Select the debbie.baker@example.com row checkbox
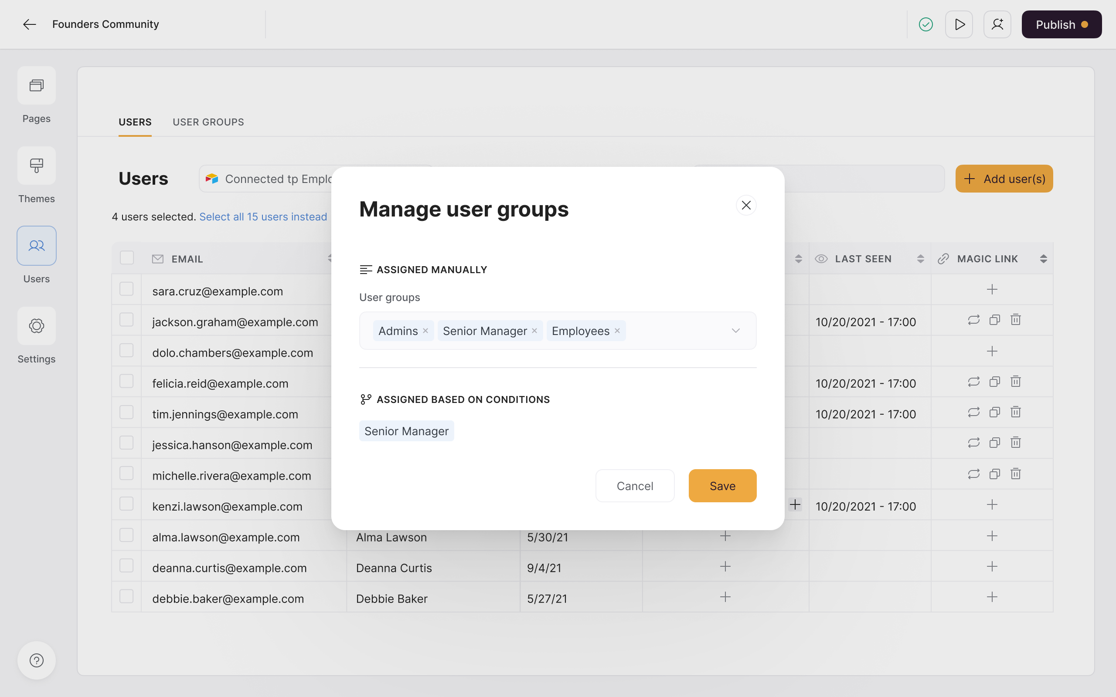Viewport: 1116px width, 697px height. click(126, 596)
